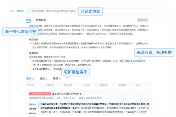Jump to 裁判理由 section of the case
Viewport: 176px width, 117px height.
point(33,104)
